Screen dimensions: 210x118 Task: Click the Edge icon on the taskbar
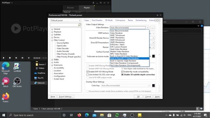pos(87,115)
